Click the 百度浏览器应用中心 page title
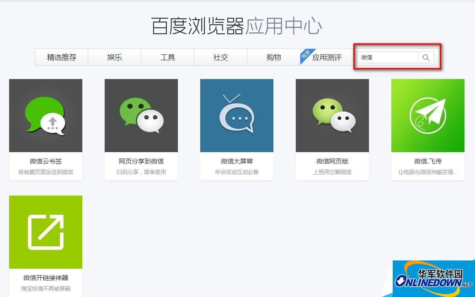Viewport: 475px width, 297px height. point(237,27)
